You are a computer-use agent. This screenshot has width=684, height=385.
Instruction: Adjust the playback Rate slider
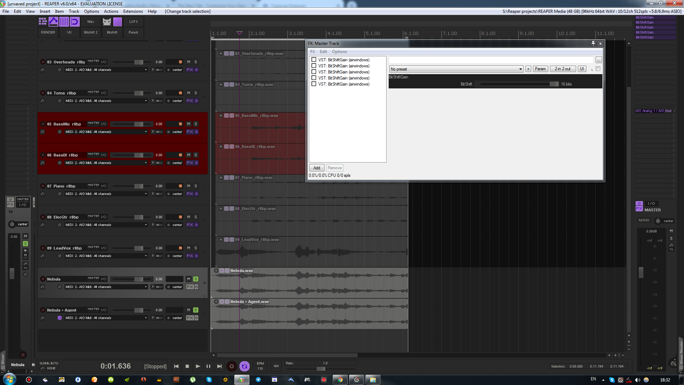(x=321, y=369)
